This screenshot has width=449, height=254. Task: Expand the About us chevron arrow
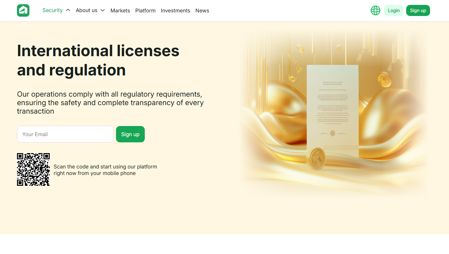[x=103, y=10]
